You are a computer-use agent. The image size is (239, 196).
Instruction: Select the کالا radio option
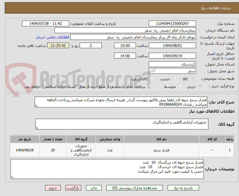coord(193,78)
